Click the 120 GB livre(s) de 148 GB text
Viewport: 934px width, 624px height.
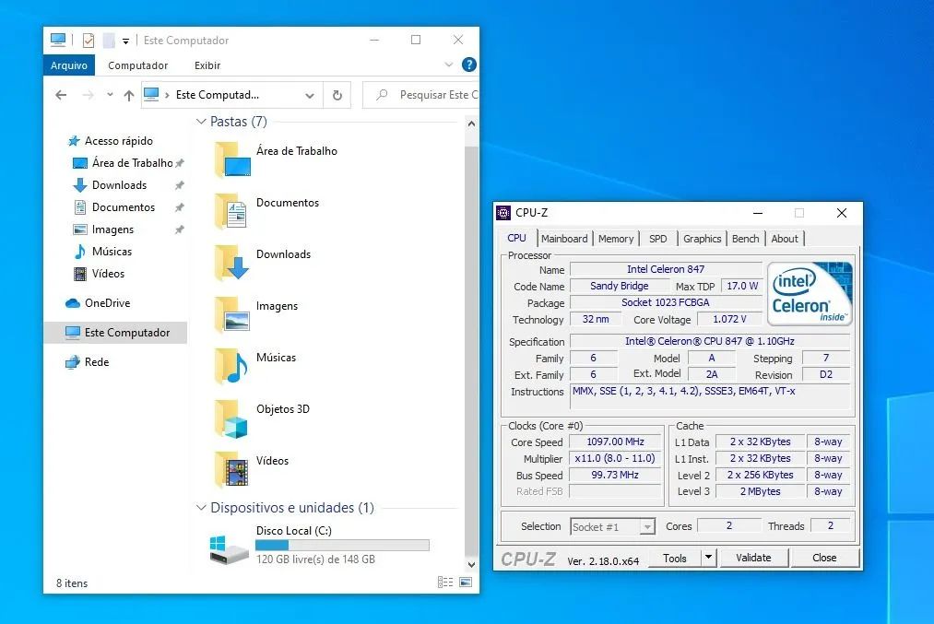pos(315,559)
